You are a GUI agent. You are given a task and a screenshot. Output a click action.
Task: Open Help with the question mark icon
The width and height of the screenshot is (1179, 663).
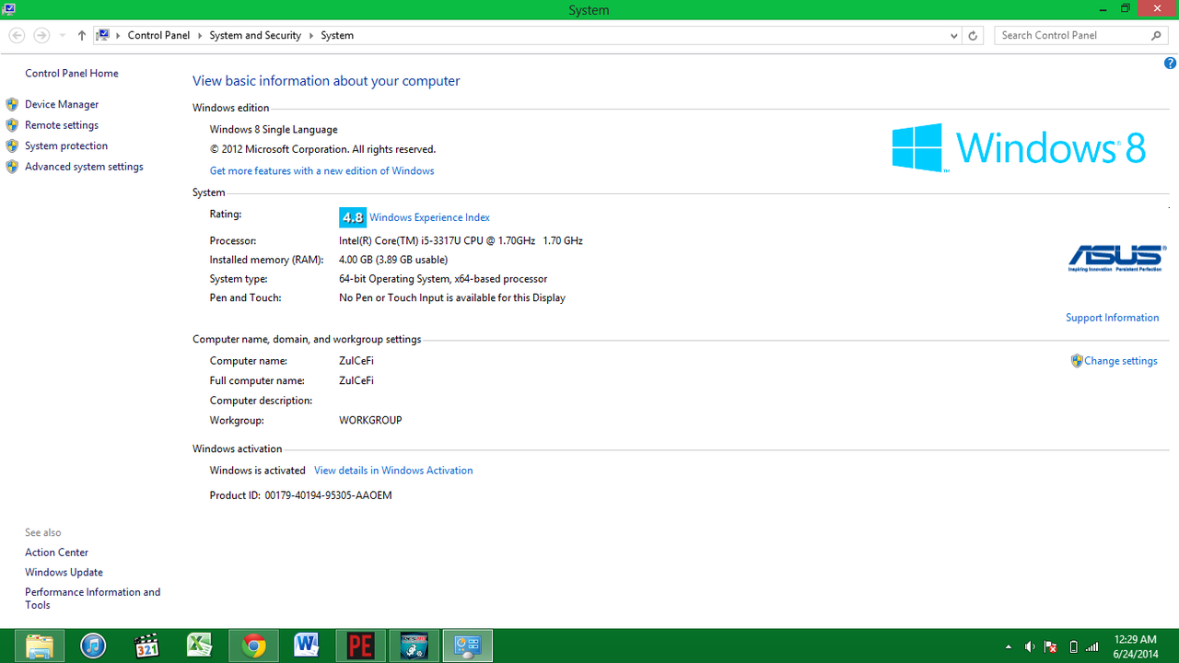point(1170,64)
